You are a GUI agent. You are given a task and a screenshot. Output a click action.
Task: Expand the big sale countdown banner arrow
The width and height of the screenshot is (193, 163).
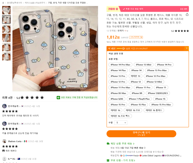click(x=187, y=49)
